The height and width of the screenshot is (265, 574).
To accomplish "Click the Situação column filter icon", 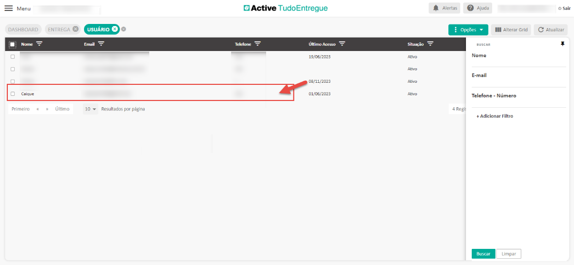I will pos(430,44).
